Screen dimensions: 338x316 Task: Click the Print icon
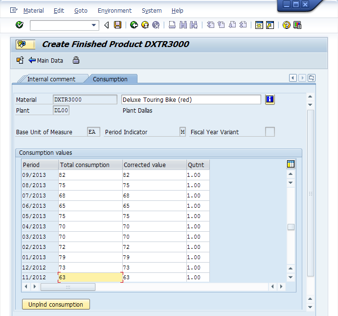[172, 25]
